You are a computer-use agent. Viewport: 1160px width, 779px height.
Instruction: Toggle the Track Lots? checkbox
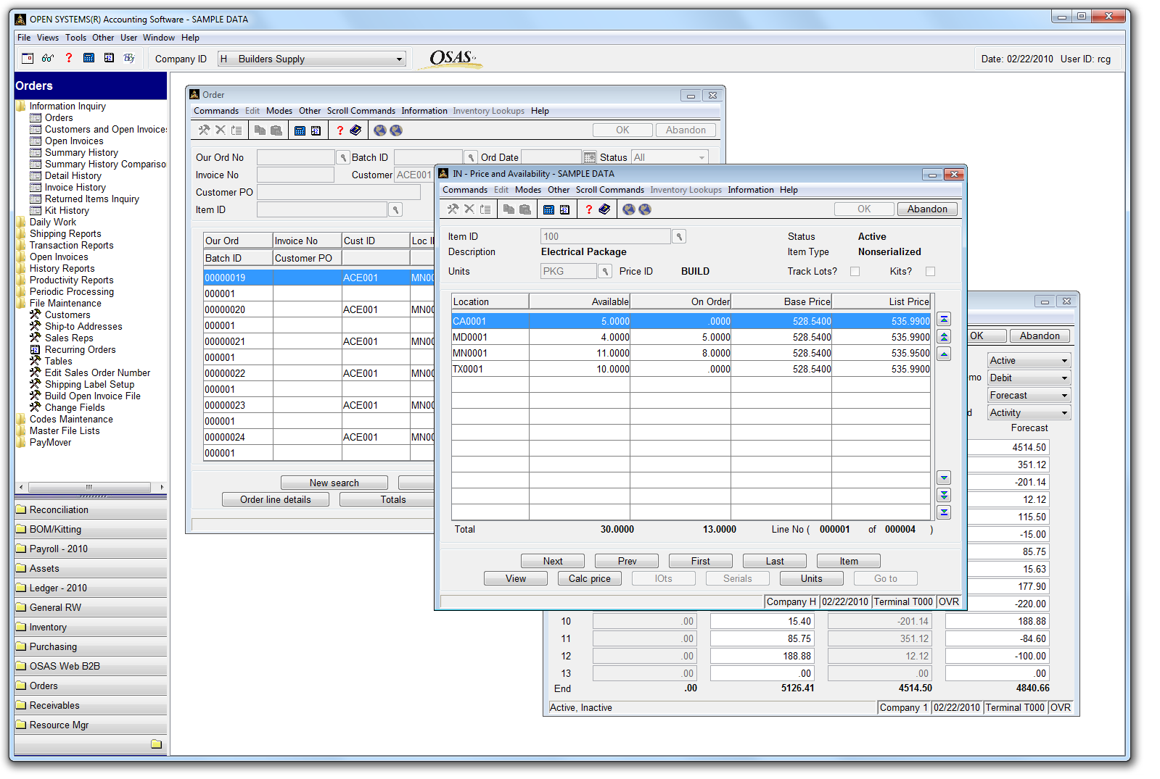855,271
